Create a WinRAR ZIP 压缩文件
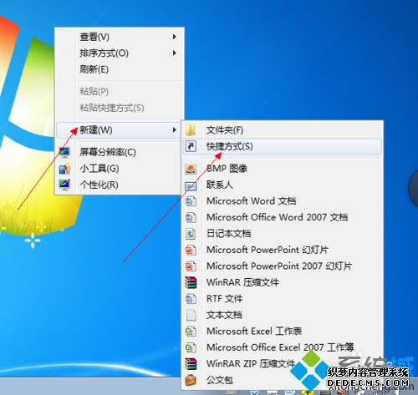The height and width of the screenshot is (395, 418). [283, 364]
